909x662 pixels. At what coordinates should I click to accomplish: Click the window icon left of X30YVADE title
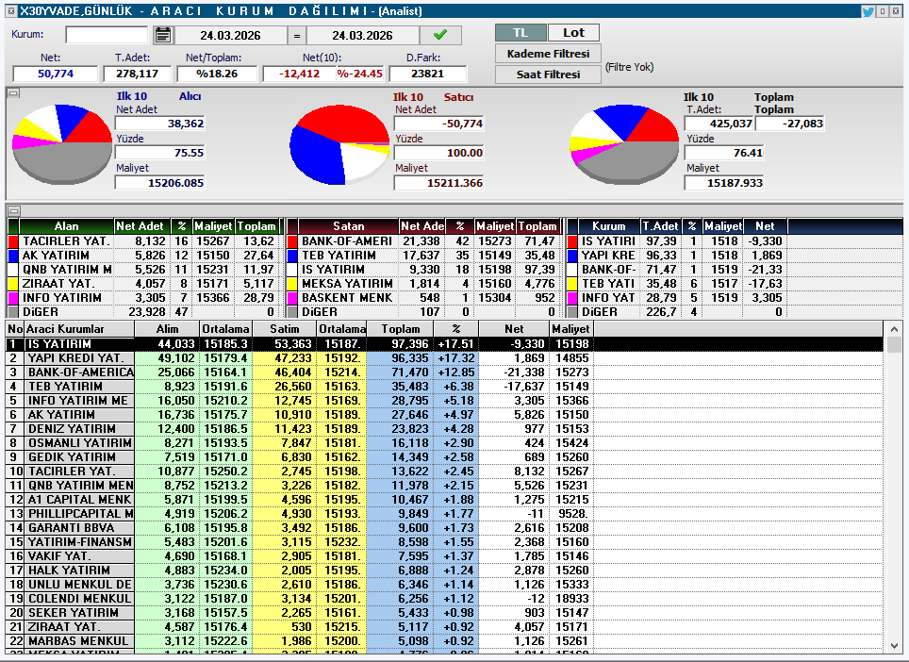pyautogui.click(x=8, y=10)
